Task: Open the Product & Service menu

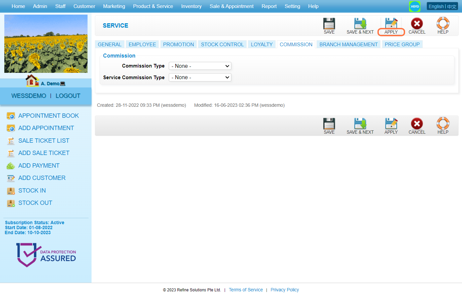Action: click(x=153, y=6)
